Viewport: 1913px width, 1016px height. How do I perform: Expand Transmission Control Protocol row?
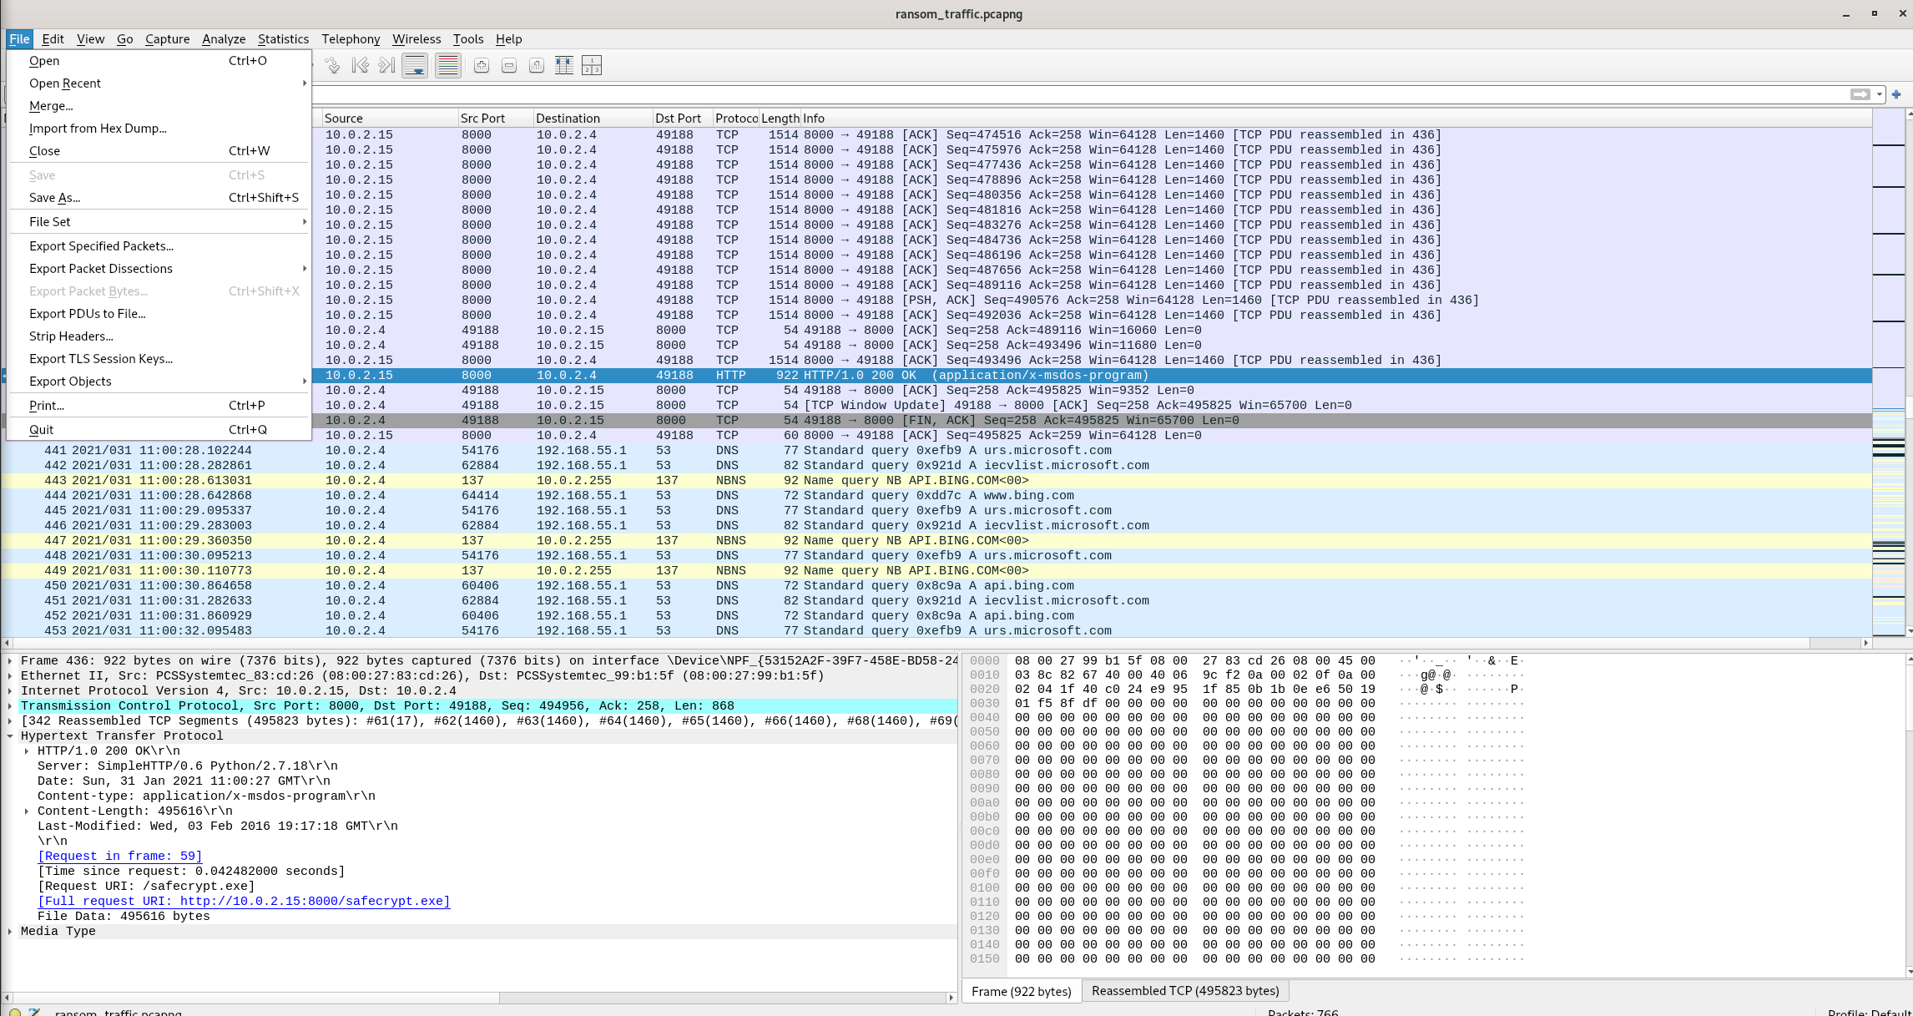[10, 706]
